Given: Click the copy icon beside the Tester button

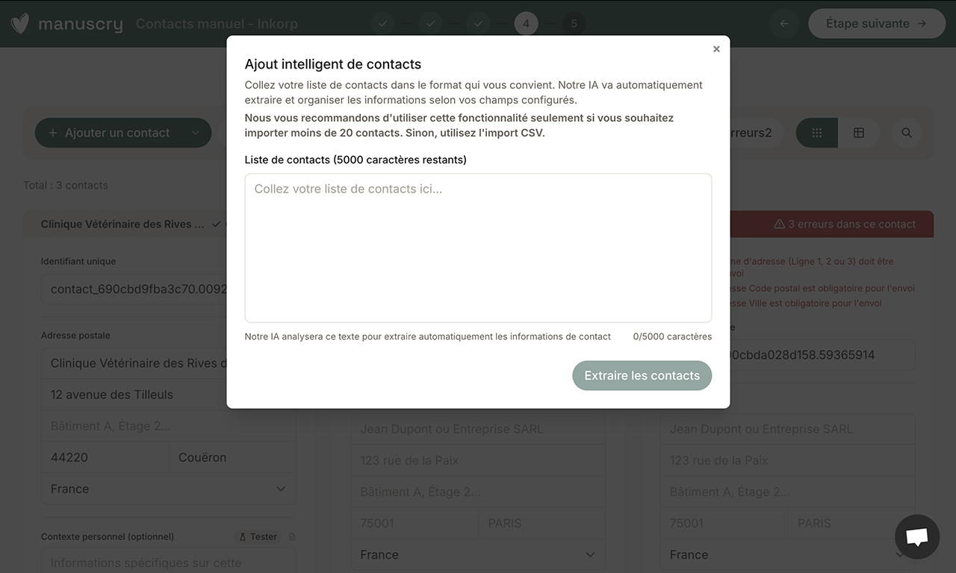Looking at the screenshot, I should [x=292, y=536].
